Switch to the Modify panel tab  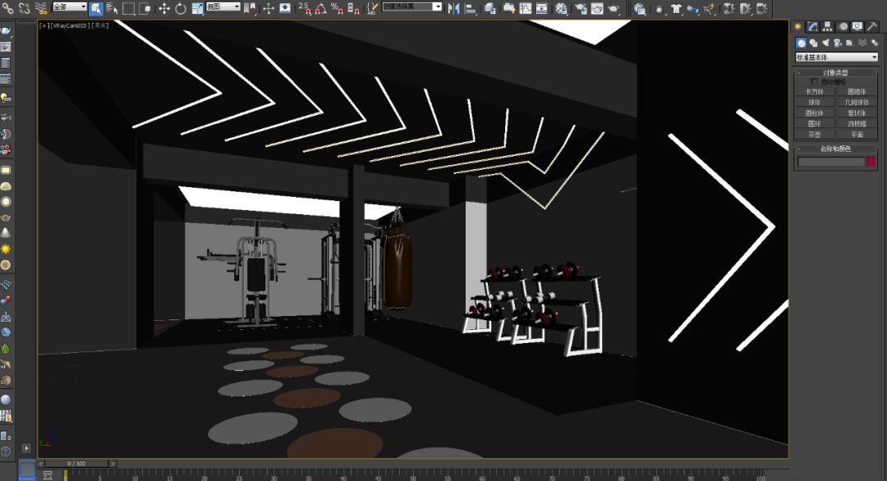pyautogui.click(x=812, y=27)
